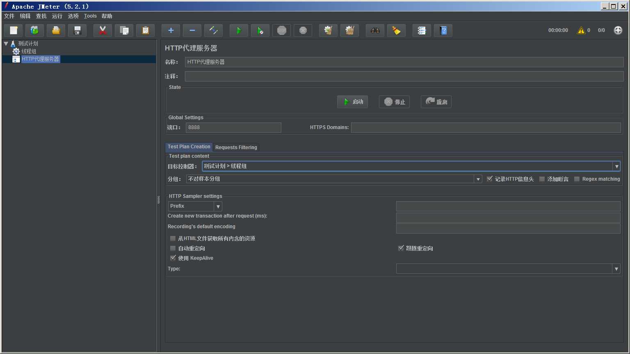Click the Search binoculars icon
Viewport: 630px width, 354px height.
pos(375,30)
